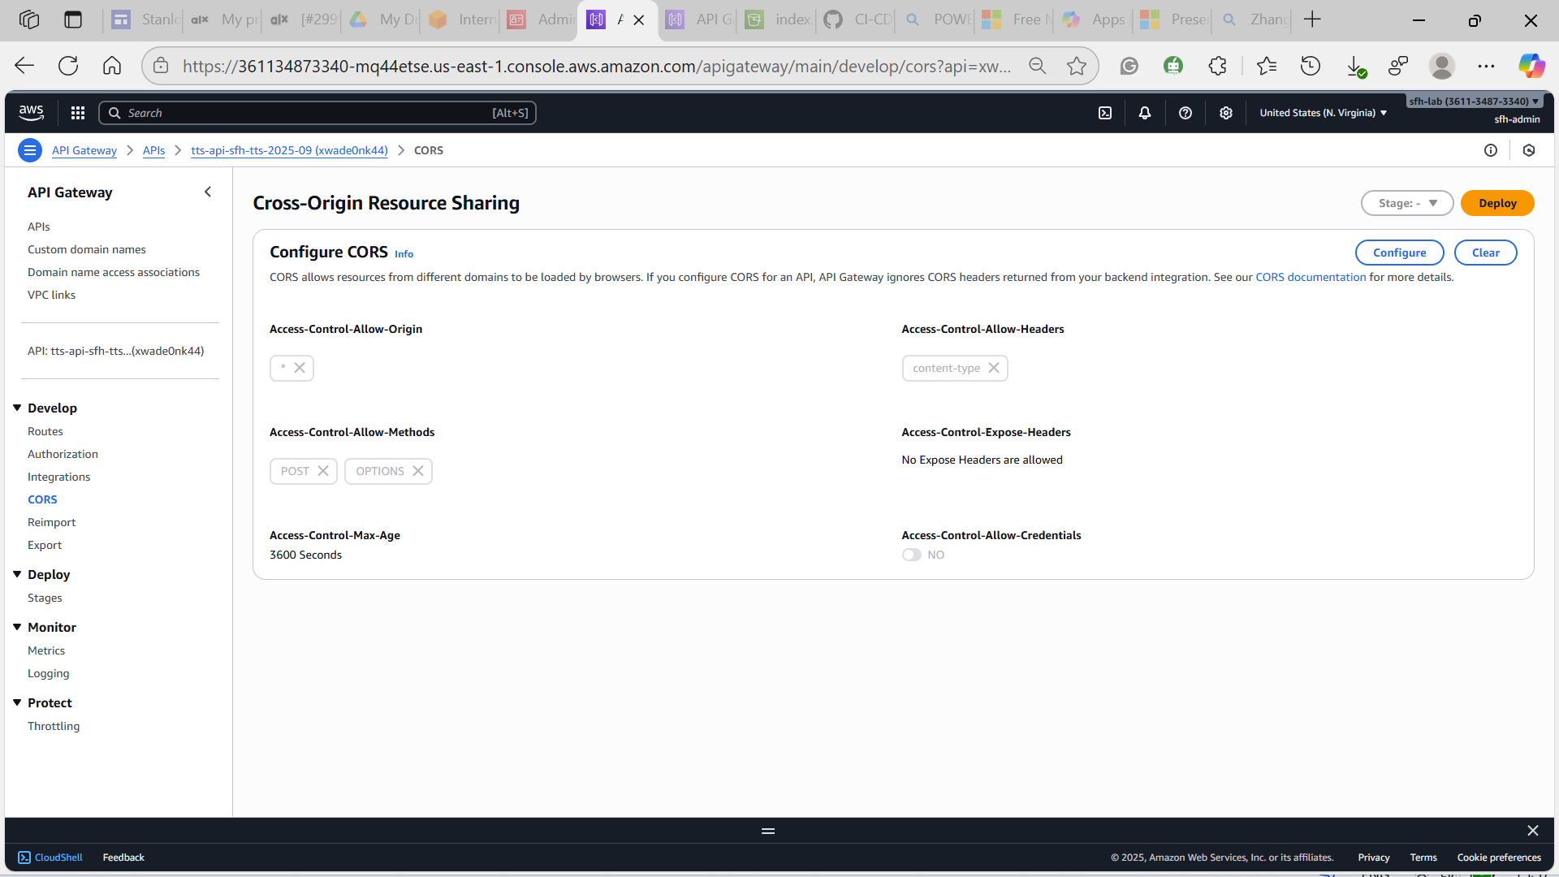Image resolution: width=1559 pixels, height=877 pixels.
Task: Open the notifications bell
Action: pyautogui.click(x=1145, y=113)
